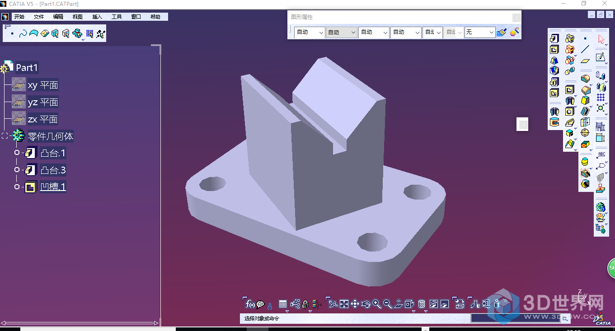
Task: Close the 图形属性 toolbar
Action: pyautogui.click(x=516, y=17)
